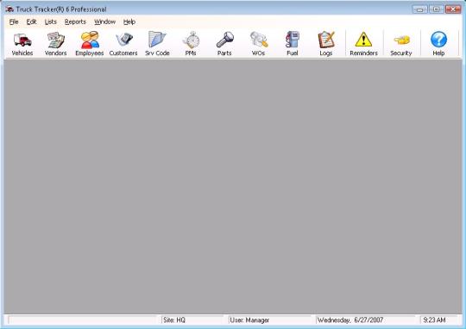Open the Help menu in menu bar
Screen dimensions: 466x329
[129, 22]
